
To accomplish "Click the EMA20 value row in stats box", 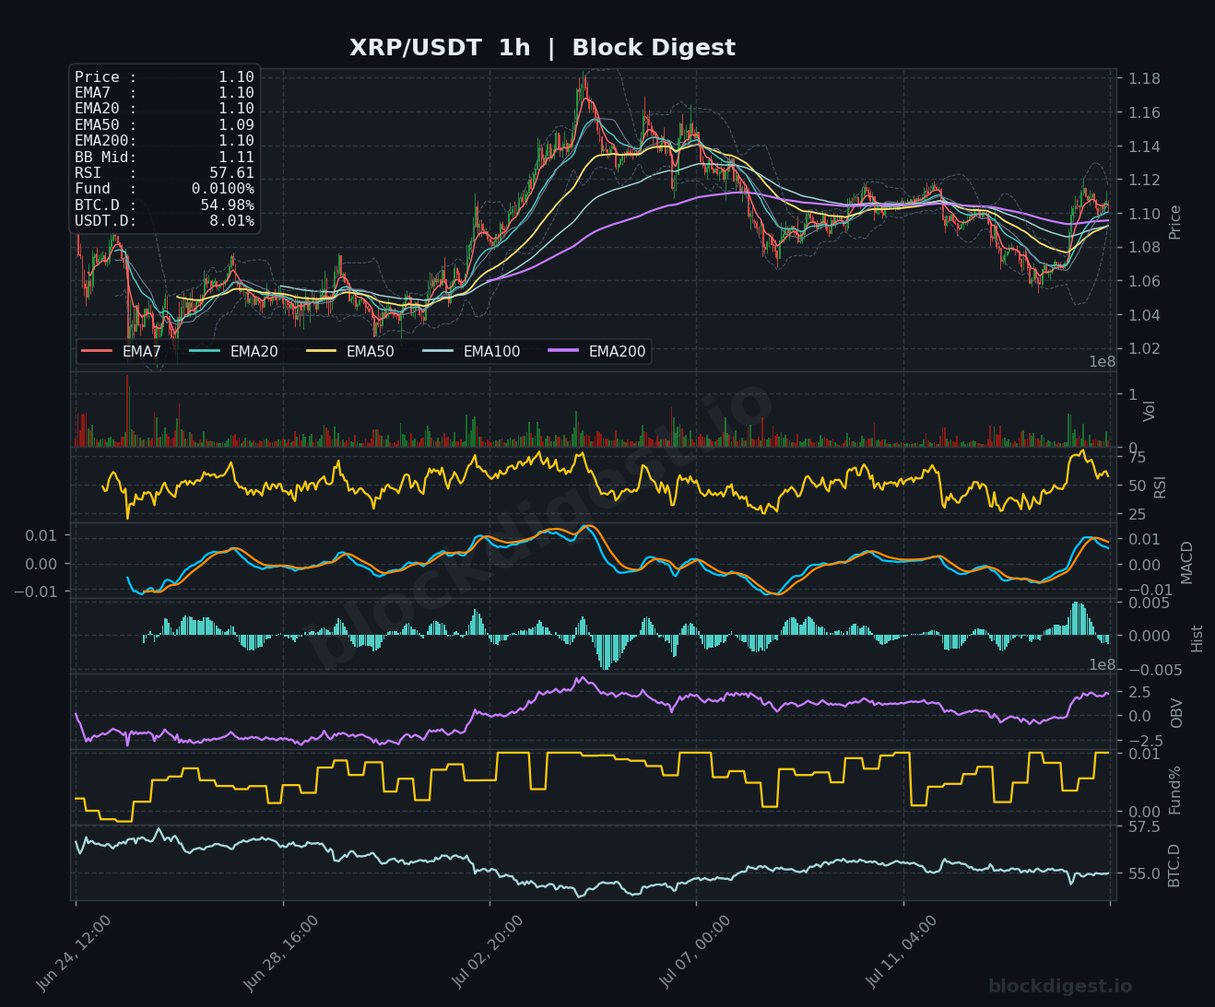I will tap(164, 109).
